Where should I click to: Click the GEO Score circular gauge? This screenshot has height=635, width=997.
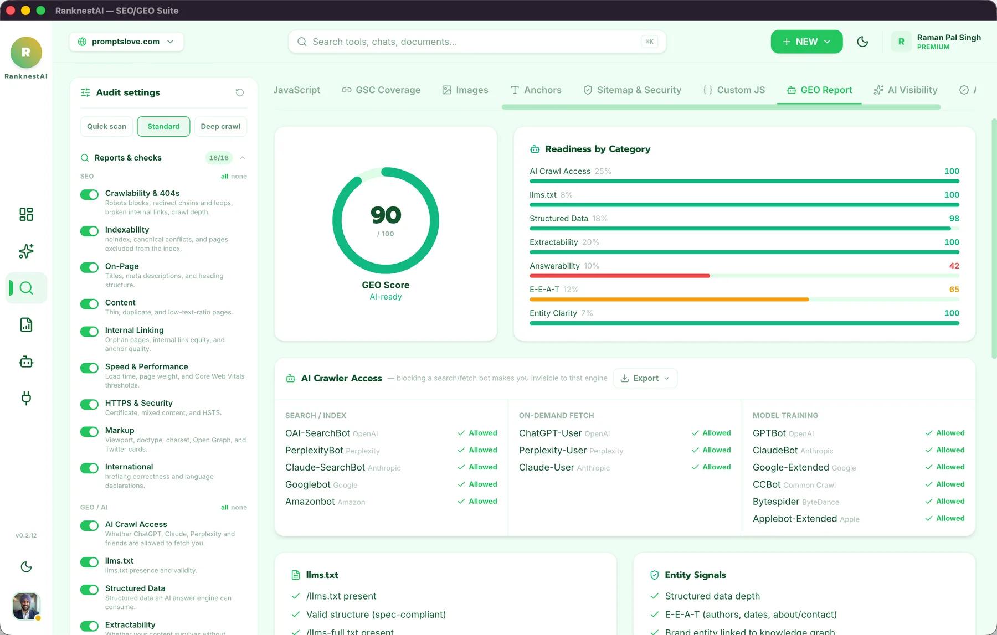(386, 221)
